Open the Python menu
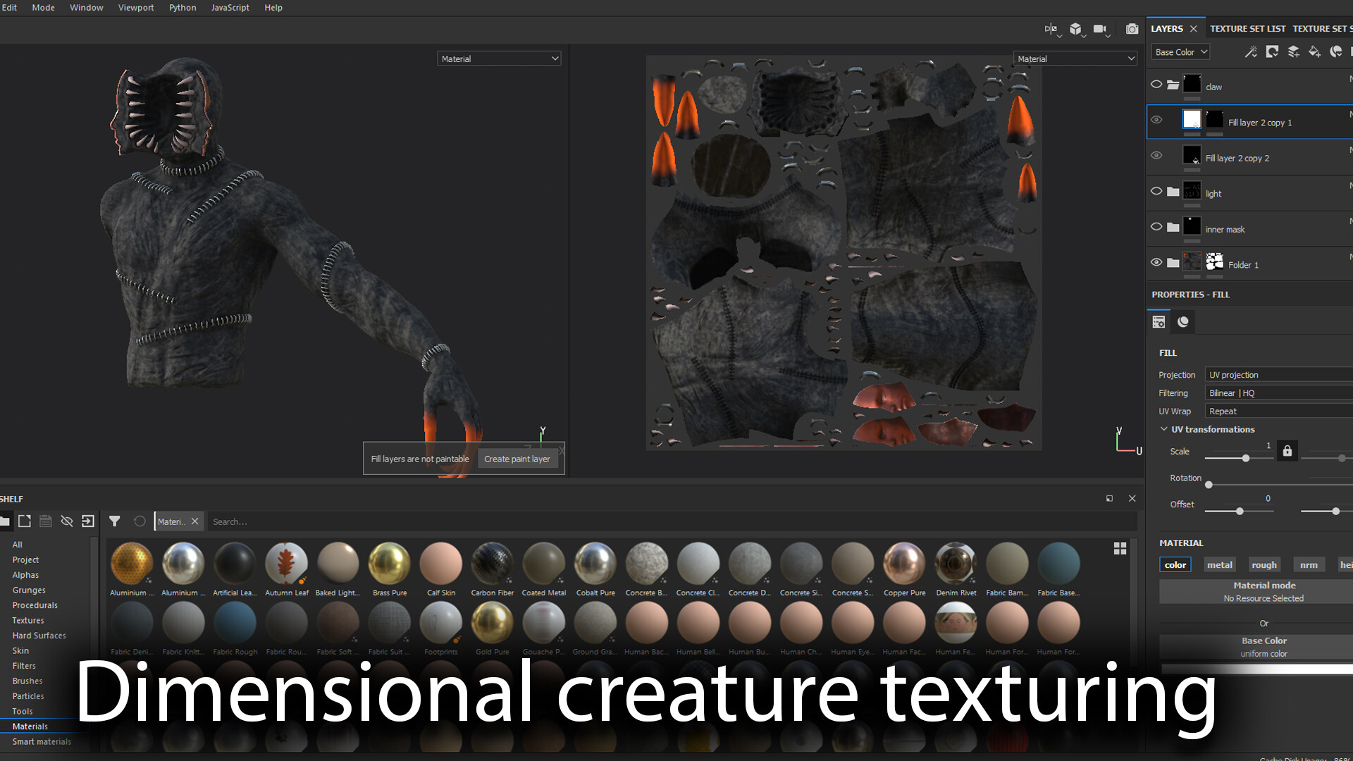 183,7
